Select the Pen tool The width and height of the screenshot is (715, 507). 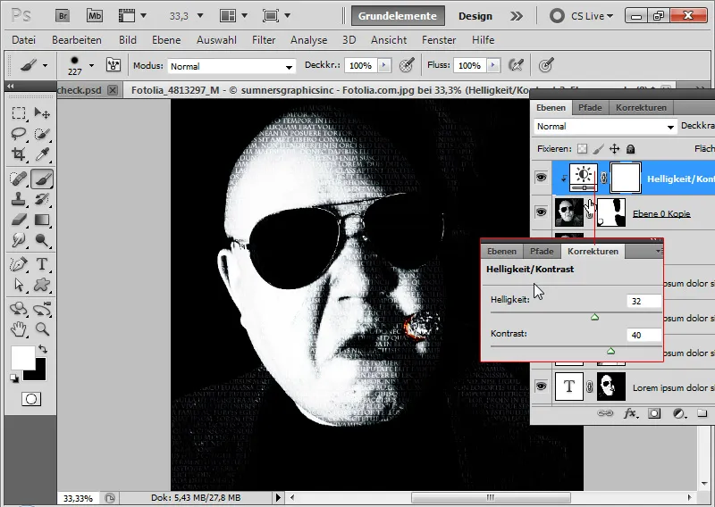click(19, 264)
